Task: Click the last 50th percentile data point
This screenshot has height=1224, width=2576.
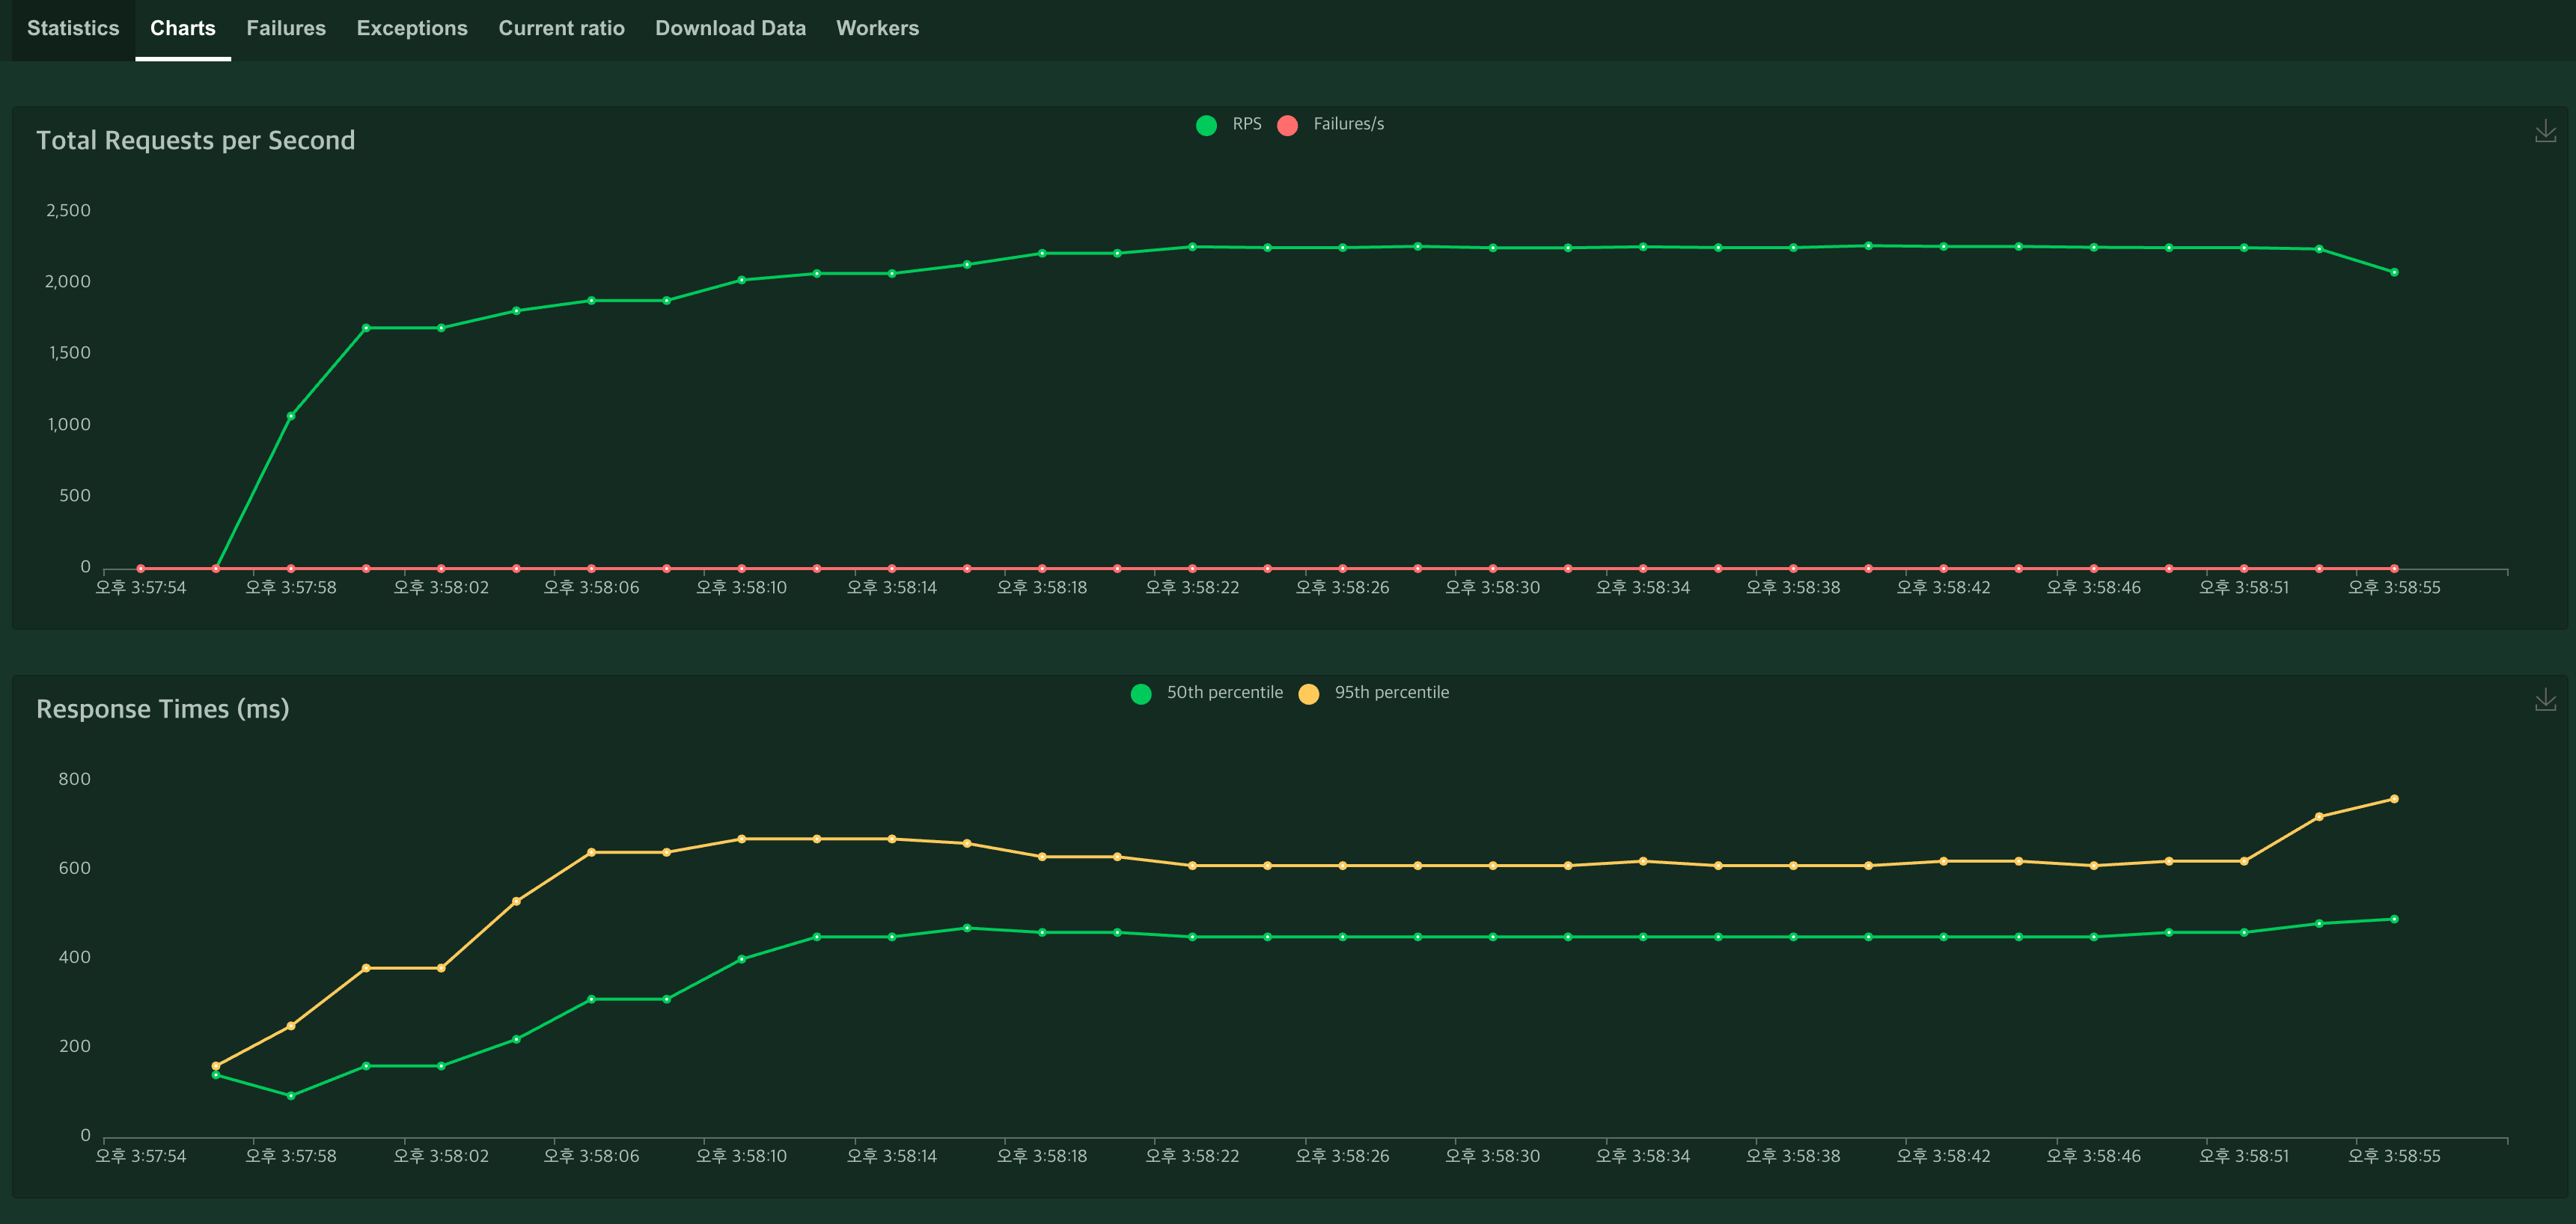Action: [x=2394, y=919]
